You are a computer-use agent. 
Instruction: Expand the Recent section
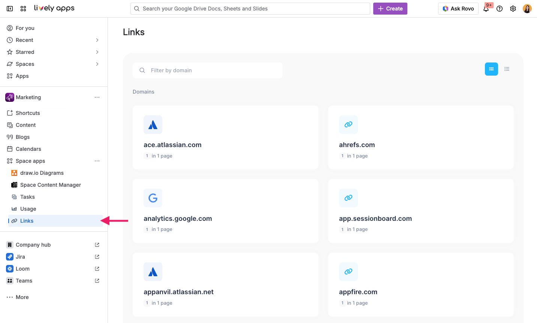(x=97, y=40)
